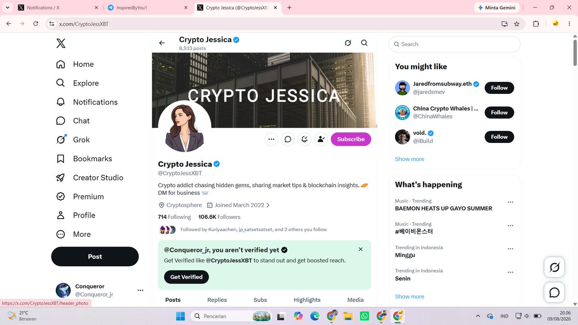Click the Get Verified button
This screenshot has height=325, width=578.
coord(186,277)
